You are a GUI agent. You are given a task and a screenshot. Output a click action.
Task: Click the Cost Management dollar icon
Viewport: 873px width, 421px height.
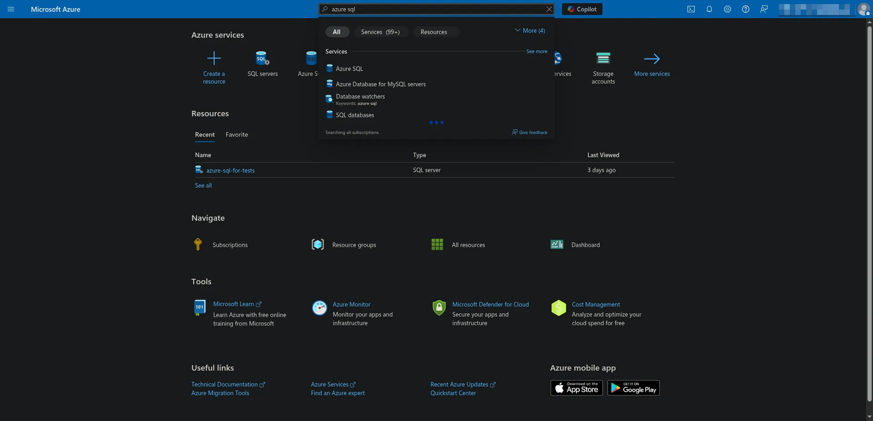558,307
